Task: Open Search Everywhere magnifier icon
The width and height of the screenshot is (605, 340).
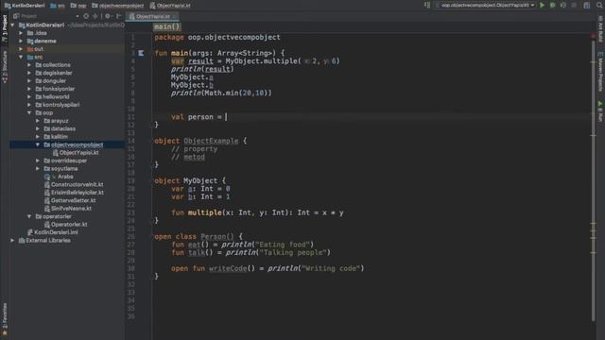Action: pyautogui.click(x=600, y=5)
